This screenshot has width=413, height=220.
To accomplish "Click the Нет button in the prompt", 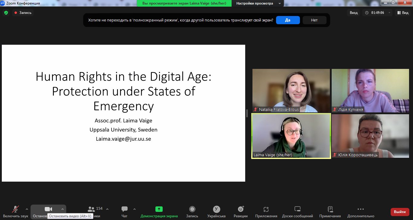I will (x=314, y=20).
